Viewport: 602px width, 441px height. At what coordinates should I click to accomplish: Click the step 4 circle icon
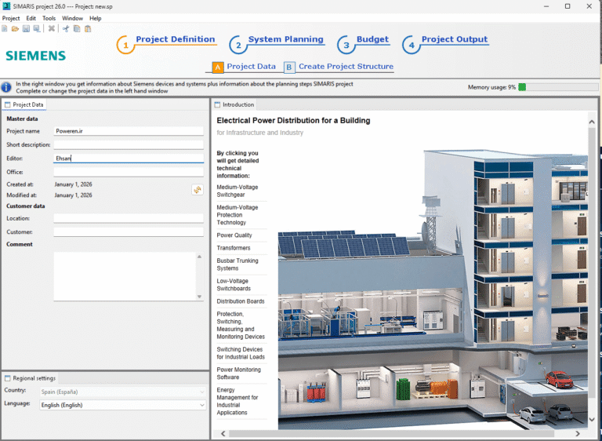412,46
